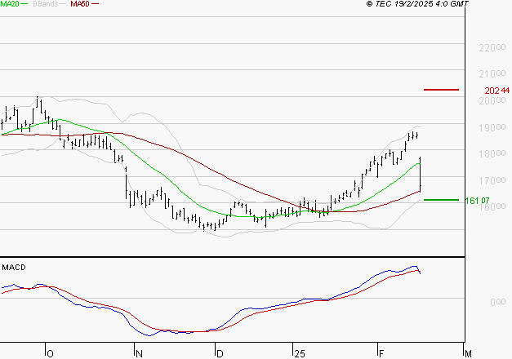Image resolution: width=512 pixels, height=359 pixels.
Task: Click the 'O' October marker on time axis
Action: coord(50,353)
